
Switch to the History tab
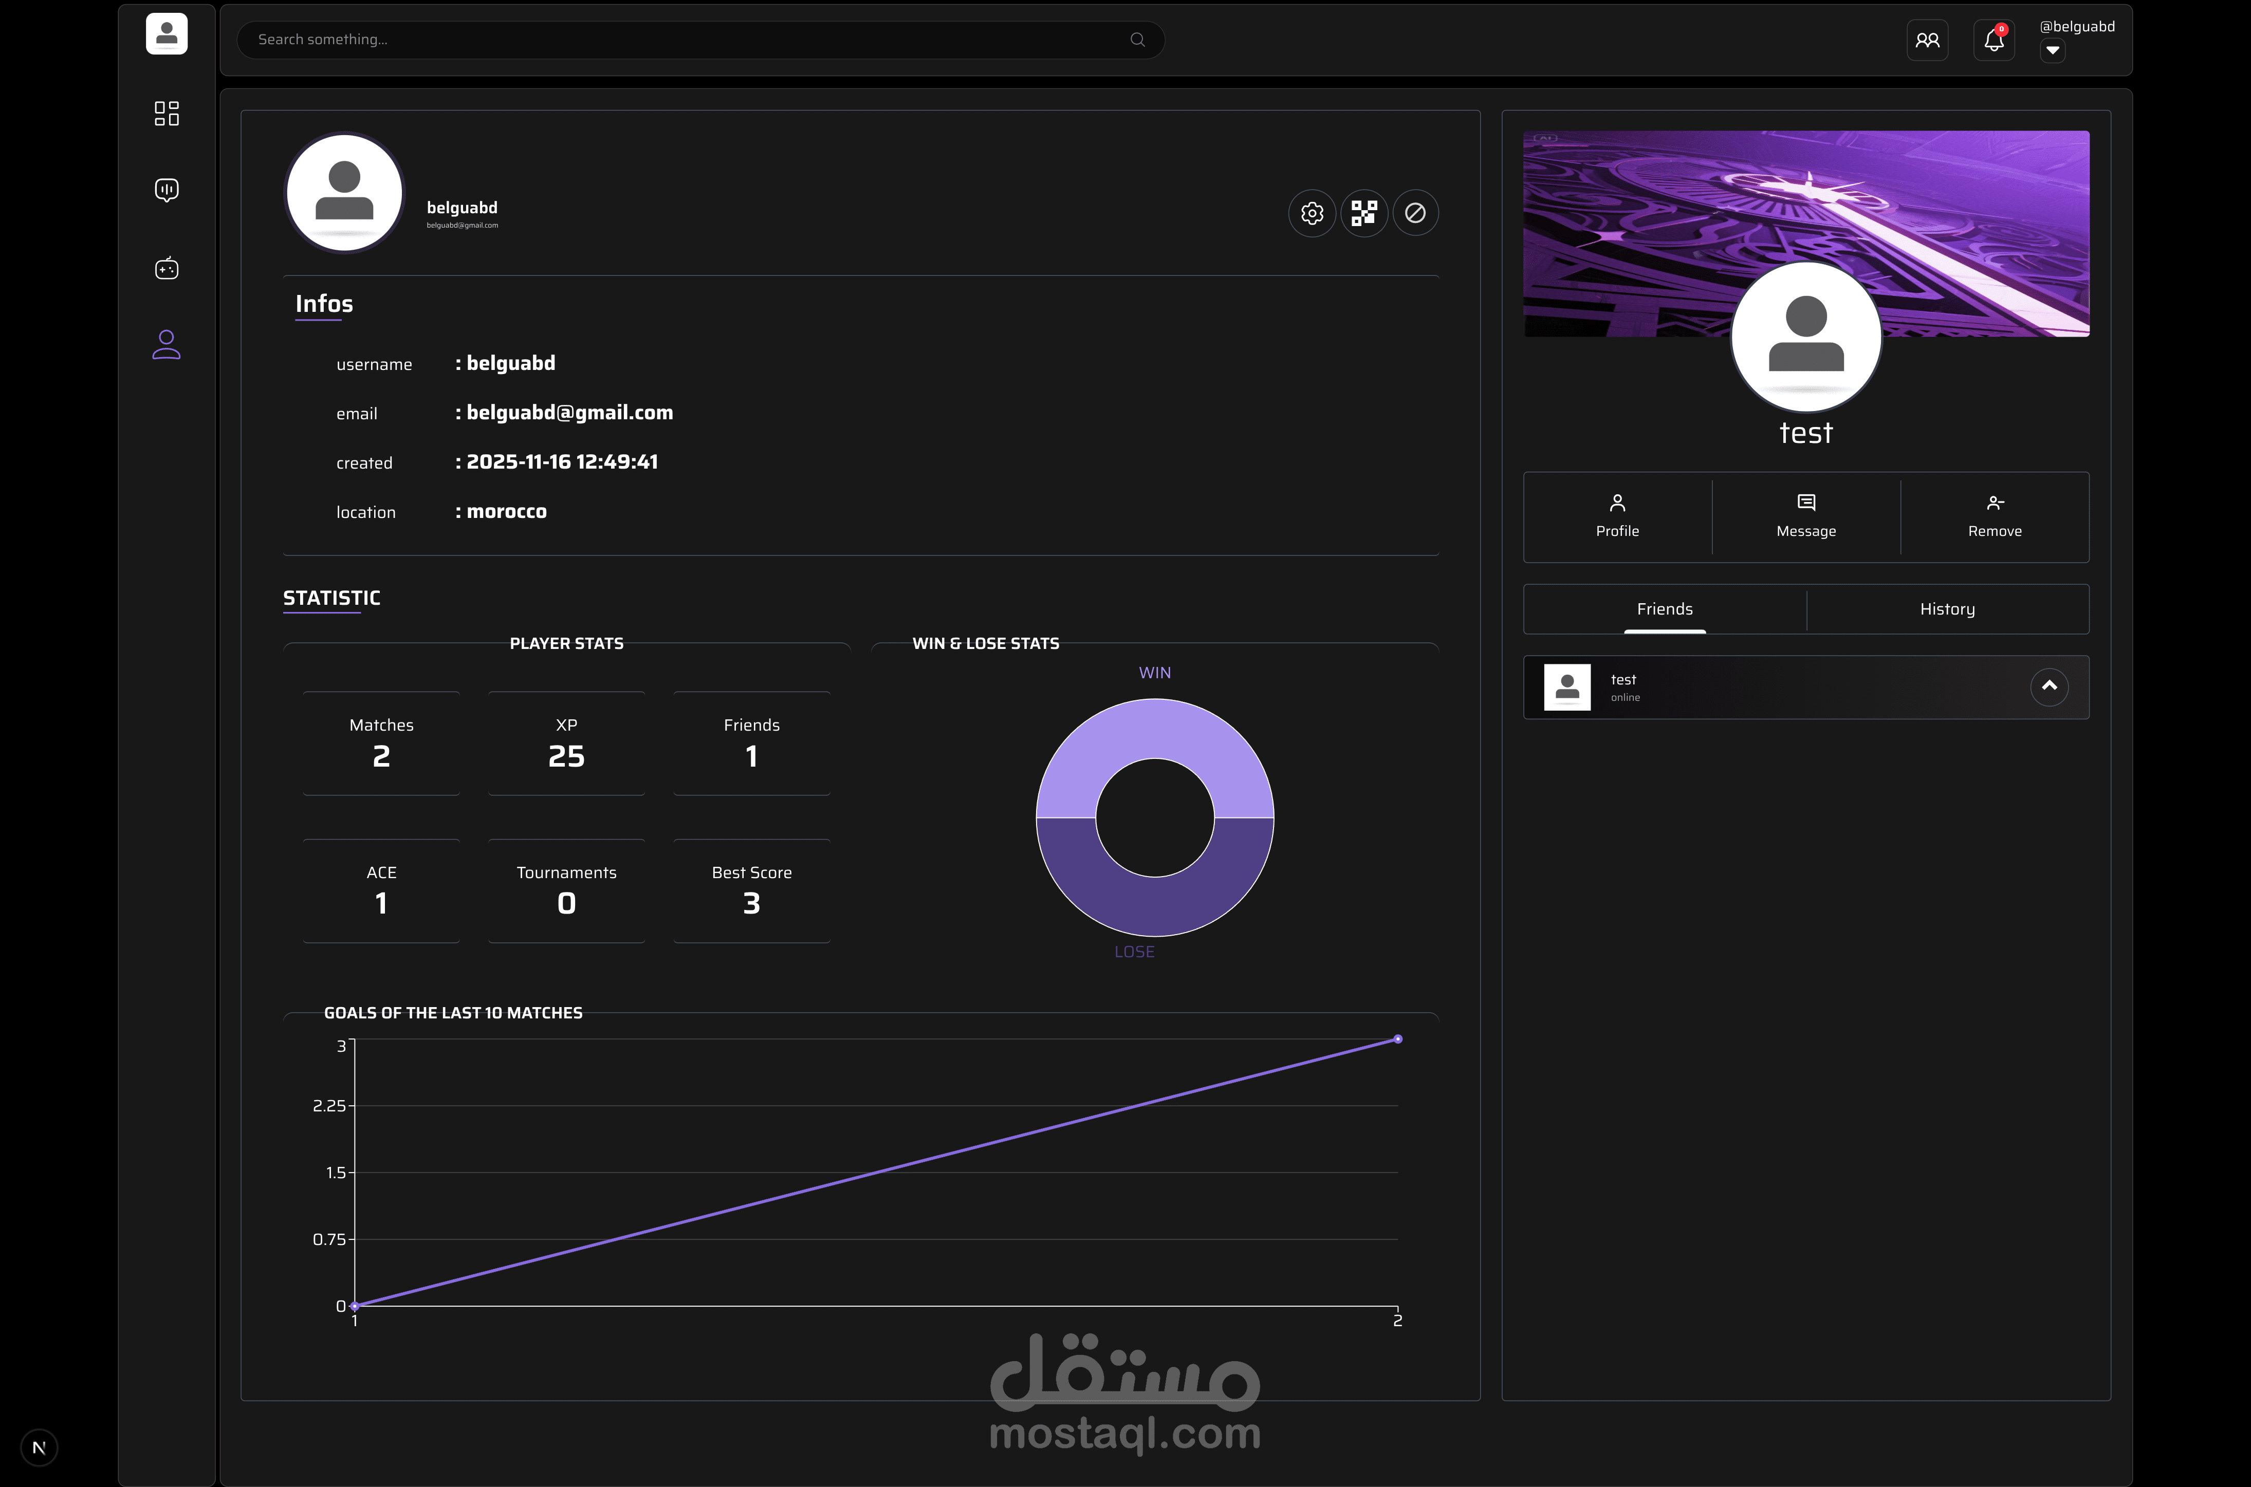pos(1947,609)
